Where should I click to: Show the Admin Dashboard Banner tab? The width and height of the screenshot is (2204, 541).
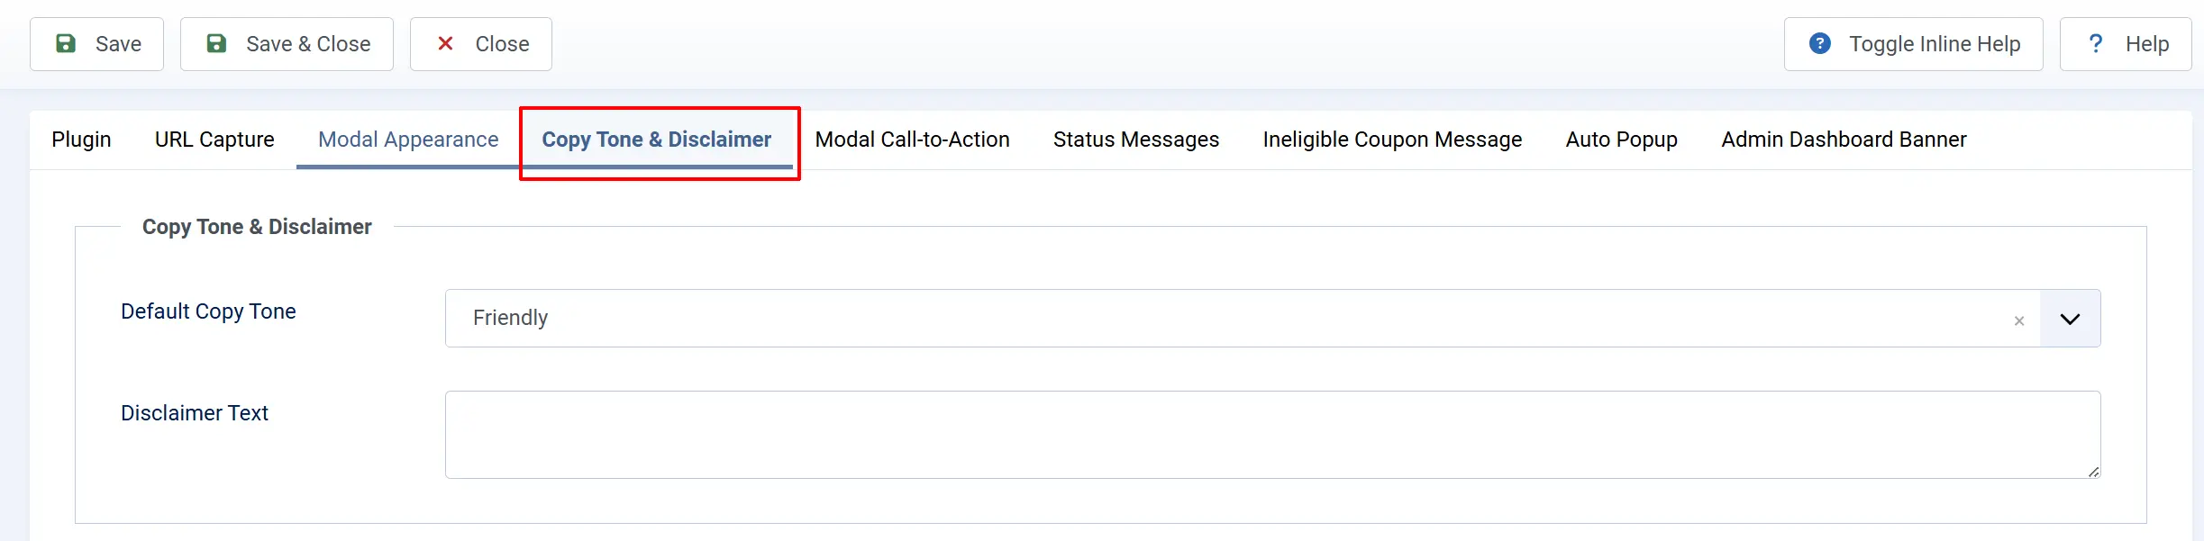tap(1844, 140)
